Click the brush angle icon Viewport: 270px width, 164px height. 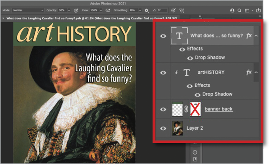154,10
